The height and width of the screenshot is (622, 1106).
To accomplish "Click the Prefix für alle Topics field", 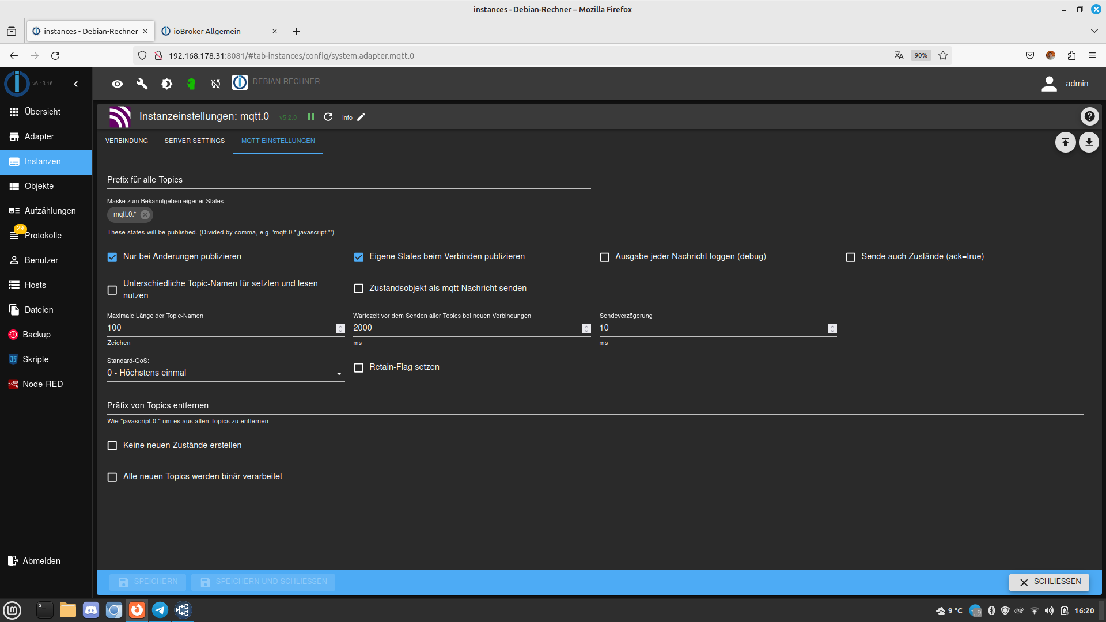I will [x=349, y=180].
